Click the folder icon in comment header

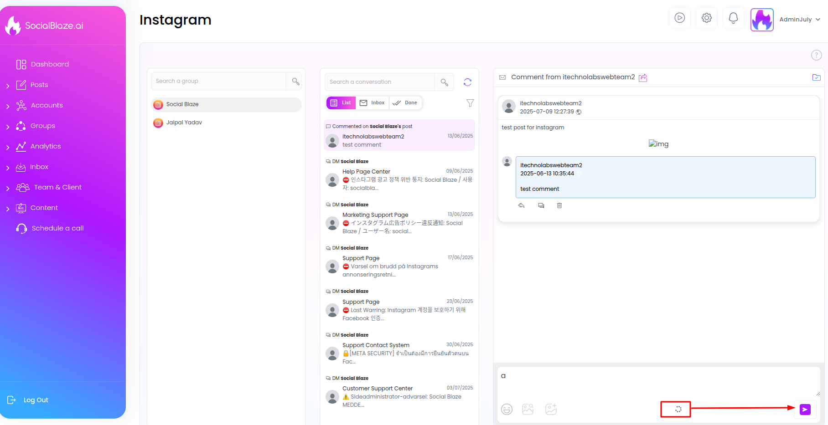[x=816, y=77]
